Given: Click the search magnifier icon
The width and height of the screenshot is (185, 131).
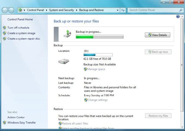Looking at the screenshot, I should [181, 10].
